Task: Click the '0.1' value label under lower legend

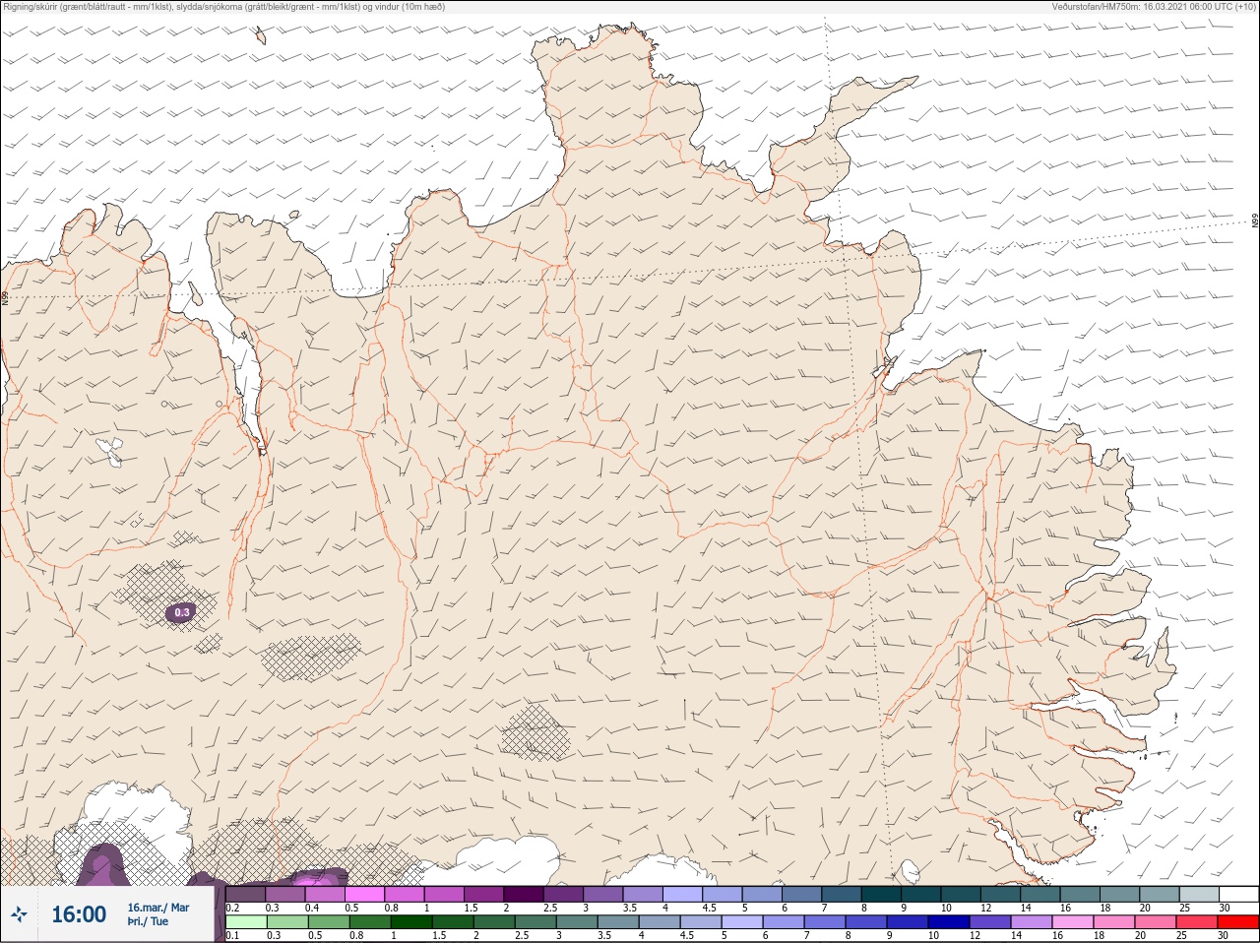Action: click(232, 935)
